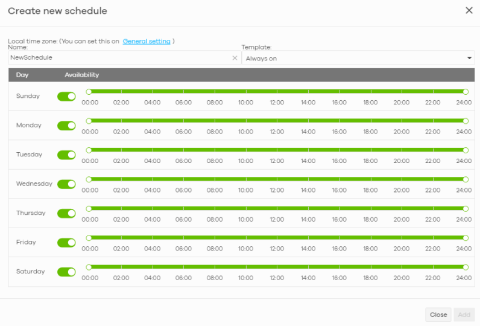Toggle Sunday availability off
This screenshot has height=326, width=480.
click(66, 97)
